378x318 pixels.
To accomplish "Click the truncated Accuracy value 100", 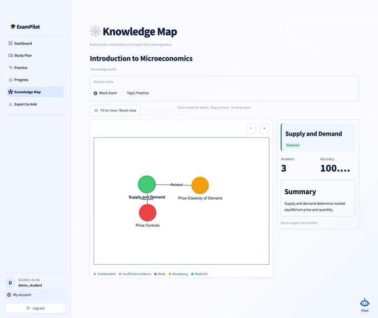I will coord(335,168).
